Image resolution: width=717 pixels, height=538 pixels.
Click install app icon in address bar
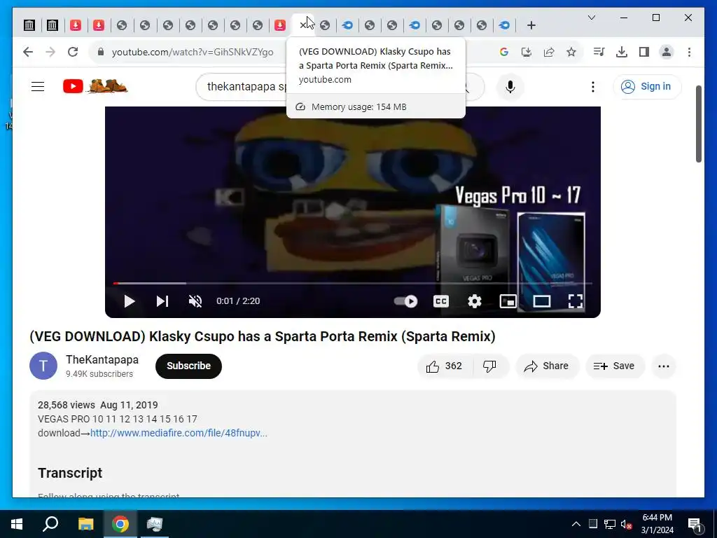click(527, 52)
